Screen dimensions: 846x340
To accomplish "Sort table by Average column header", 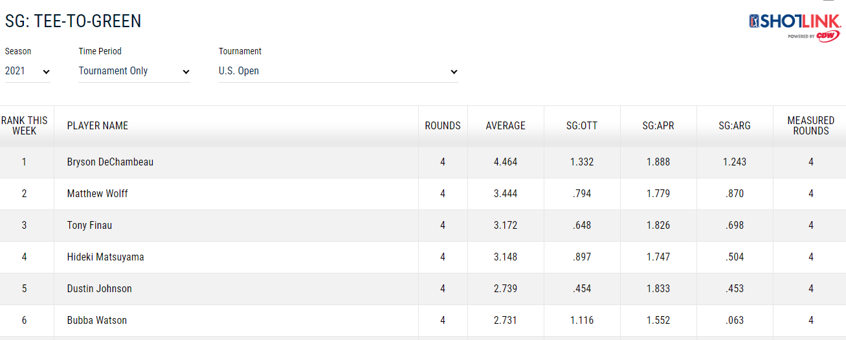I will point(506,125).
